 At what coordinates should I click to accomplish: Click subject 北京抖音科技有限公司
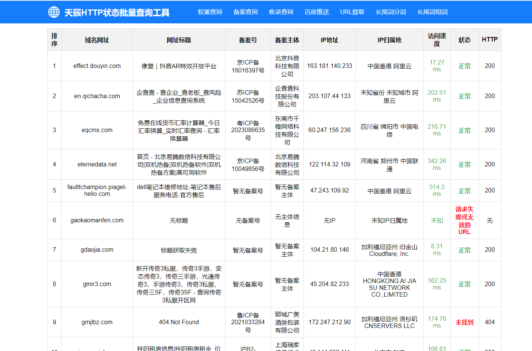[x=287, y=66]
